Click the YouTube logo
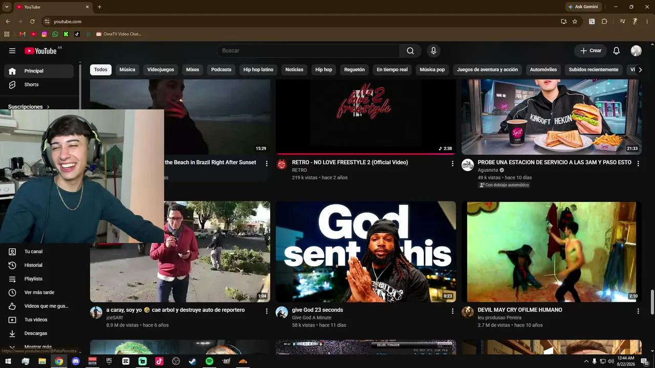 40,51
